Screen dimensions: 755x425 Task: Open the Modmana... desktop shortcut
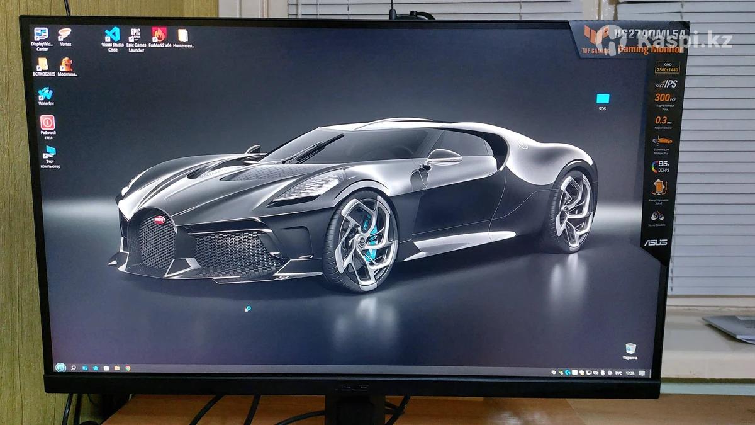66,64
